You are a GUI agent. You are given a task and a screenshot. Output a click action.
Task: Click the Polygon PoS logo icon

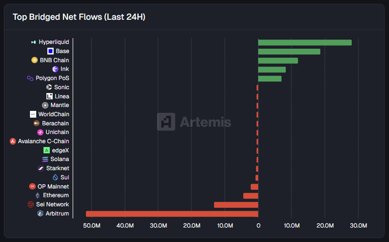[x=30, y=78]
